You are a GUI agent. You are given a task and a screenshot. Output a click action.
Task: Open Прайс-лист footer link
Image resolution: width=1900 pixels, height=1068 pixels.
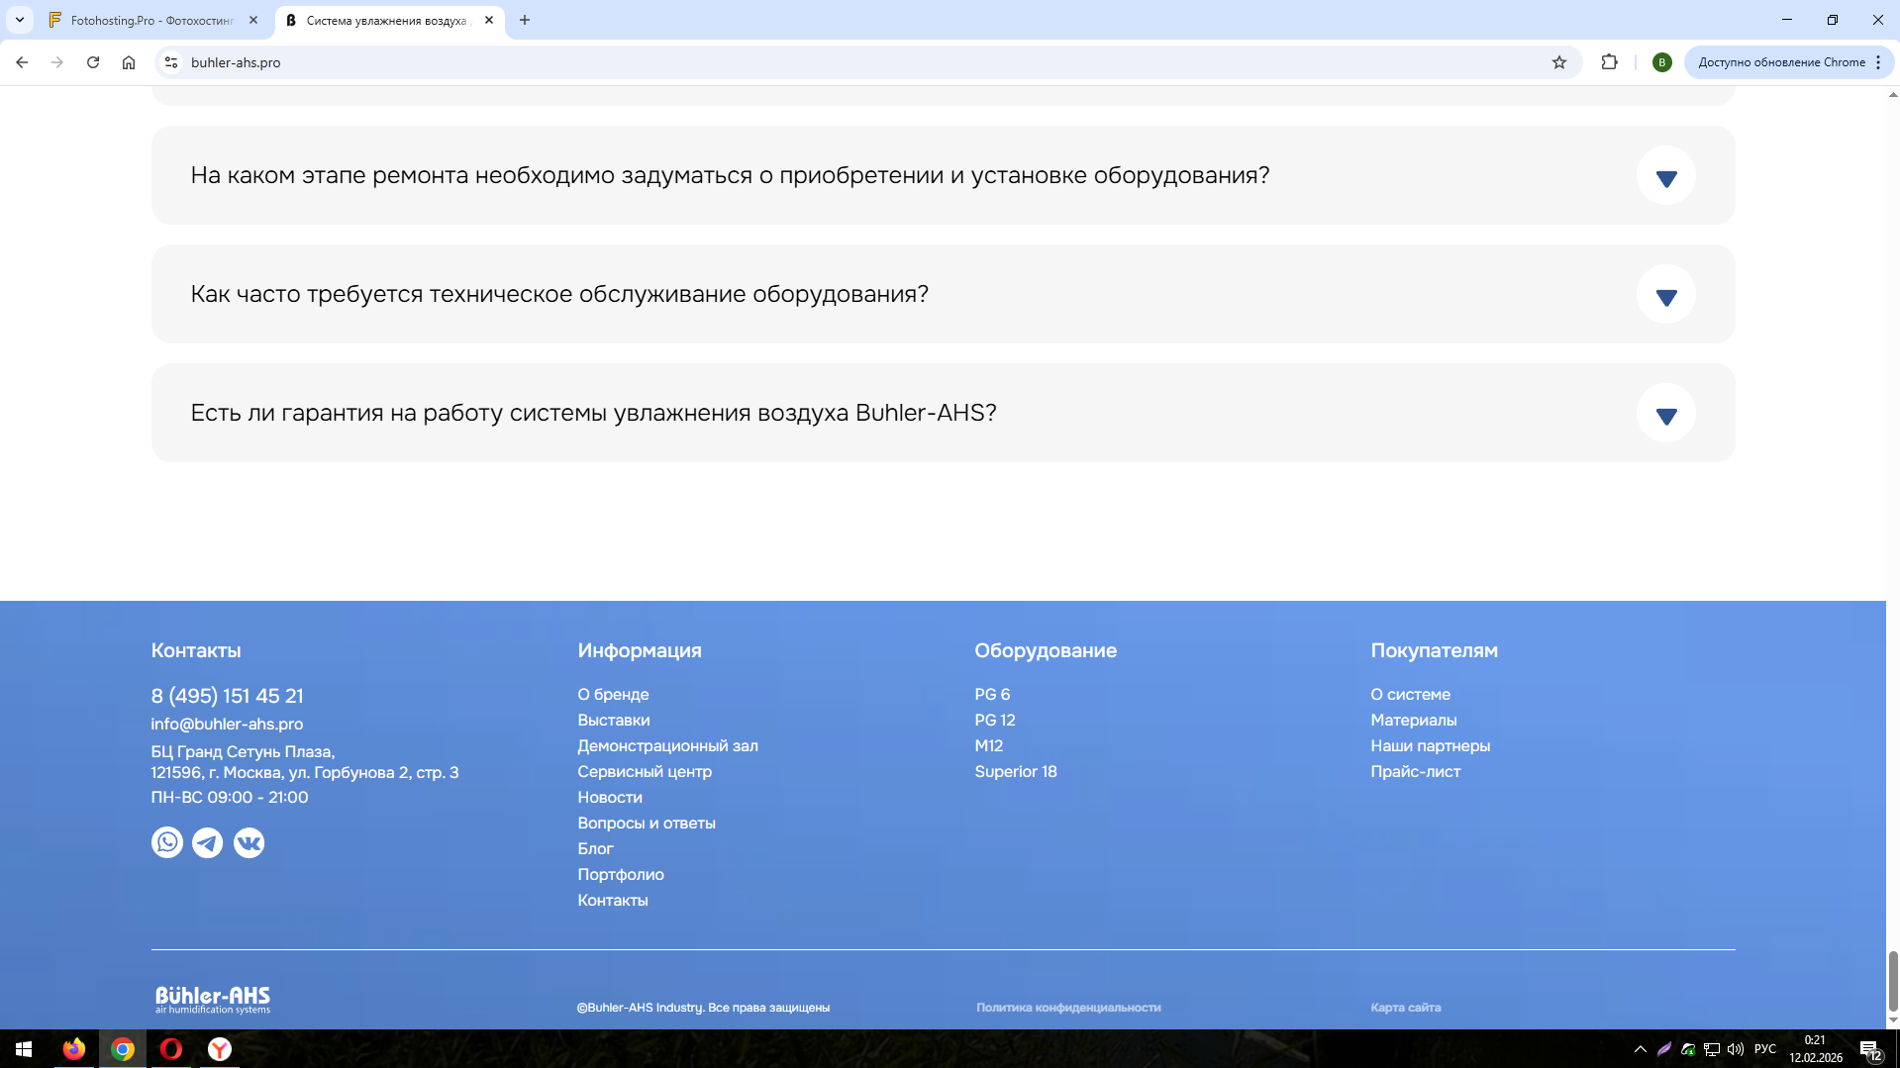point(1416,771)
